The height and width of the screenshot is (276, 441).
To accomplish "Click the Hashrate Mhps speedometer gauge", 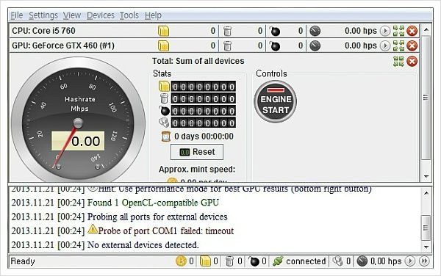I will click(x=78, y=120).
